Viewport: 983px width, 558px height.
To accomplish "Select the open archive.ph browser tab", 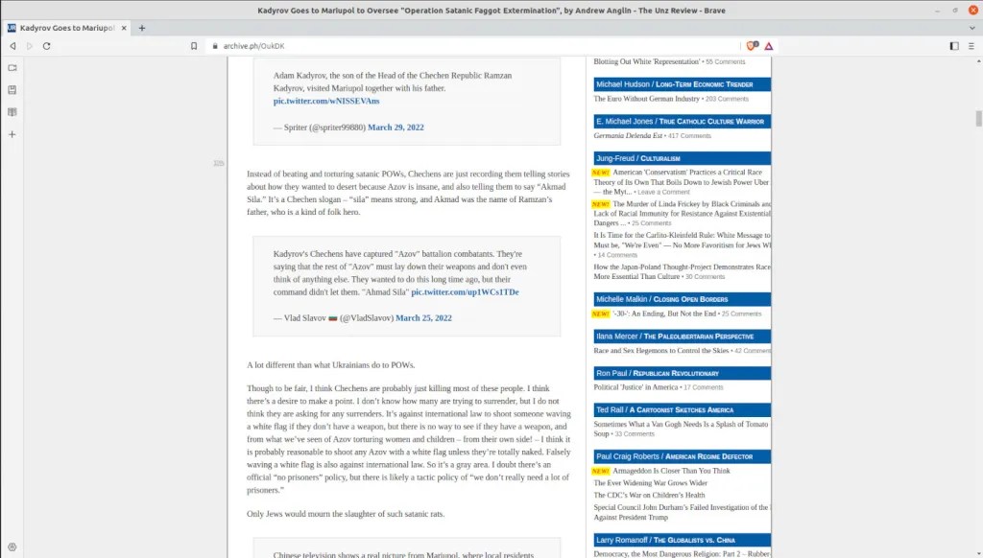I will coord(65,28).
